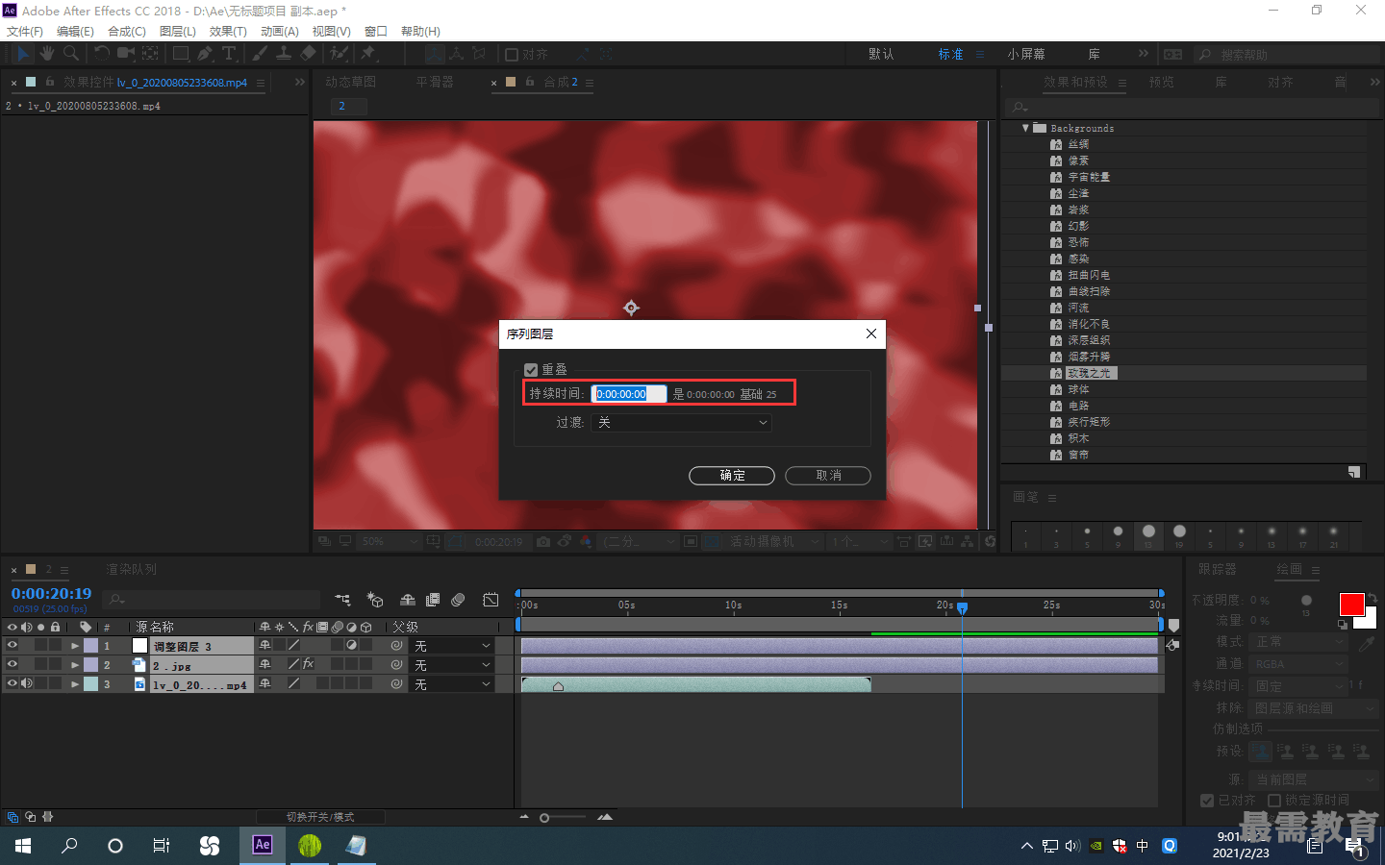Take a snapshot of the viewer
Screen dimensions: 1385x865
pyautogui.click(x=543, y=542)
